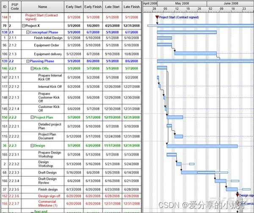This screenshot has height=213, width=254.
Task: Select May 2008 in timeline header
Action: pos(182,3)
